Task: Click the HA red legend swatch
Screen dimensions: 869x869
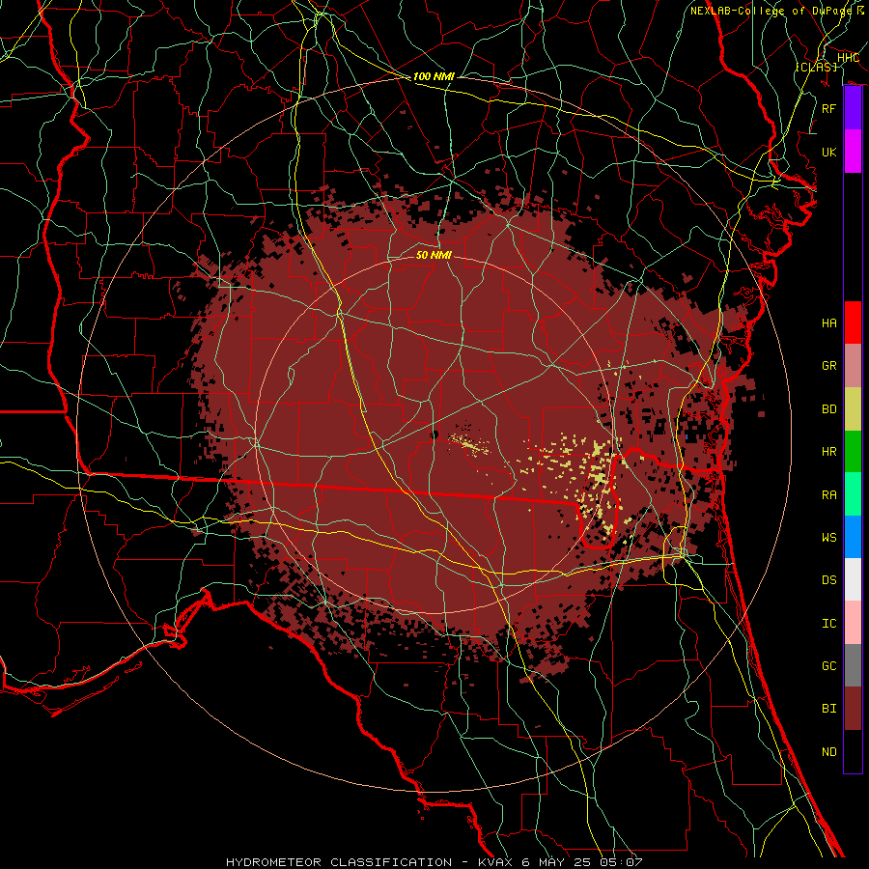Action: pyautogui.click(x=853, y=322)
